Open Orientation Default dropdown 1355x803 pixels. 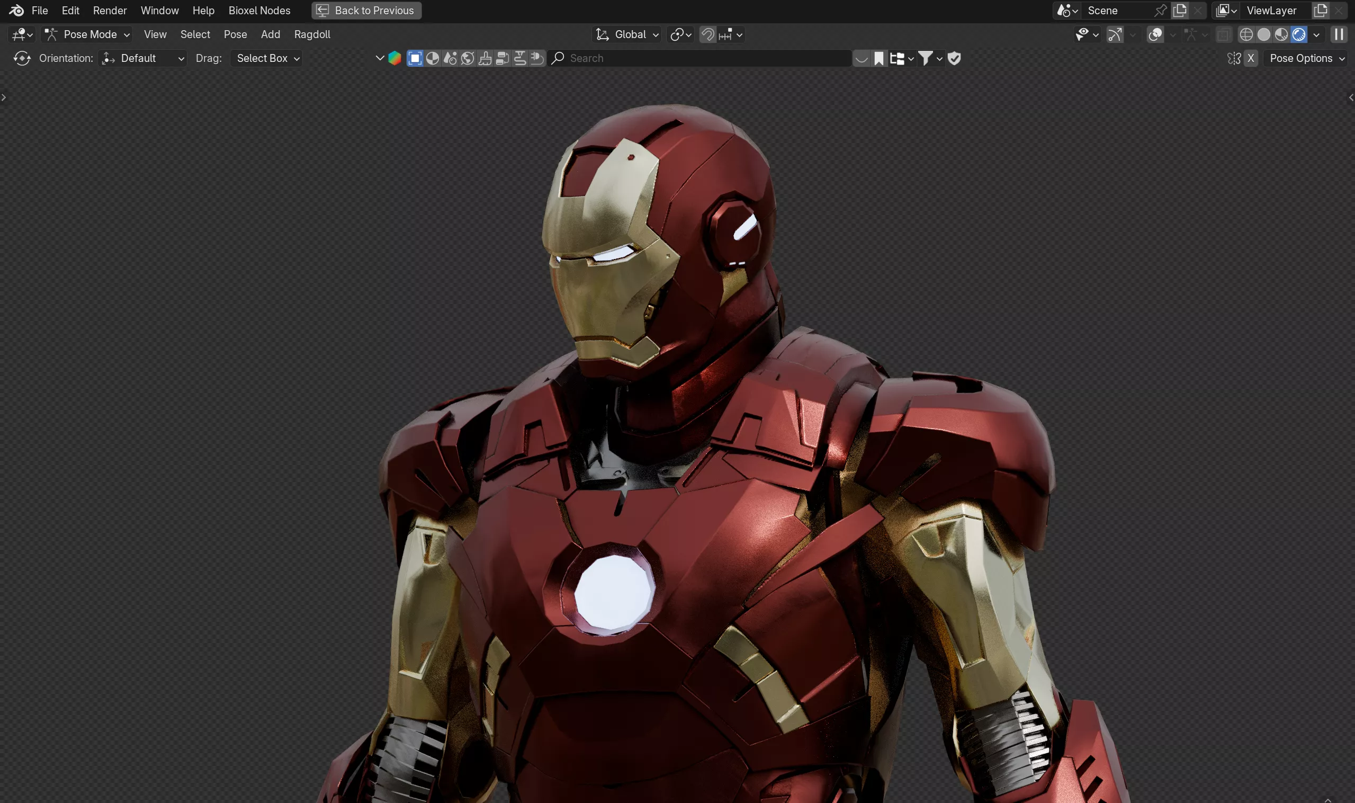(x=143, y=58)
